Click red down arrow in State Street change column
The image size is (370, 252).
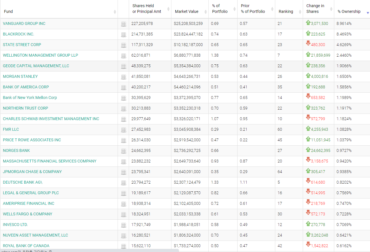click(x=308, y=43)
